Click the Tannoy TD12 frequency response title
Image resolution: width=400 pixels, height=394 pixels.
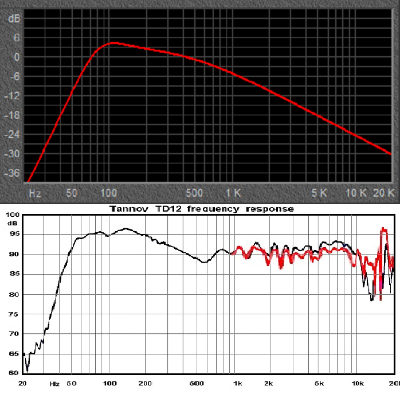(x=201, y=209)
